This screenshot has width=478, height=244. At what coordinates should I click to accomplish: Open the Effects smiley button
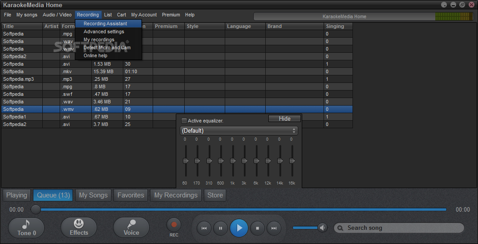point(79,228)
